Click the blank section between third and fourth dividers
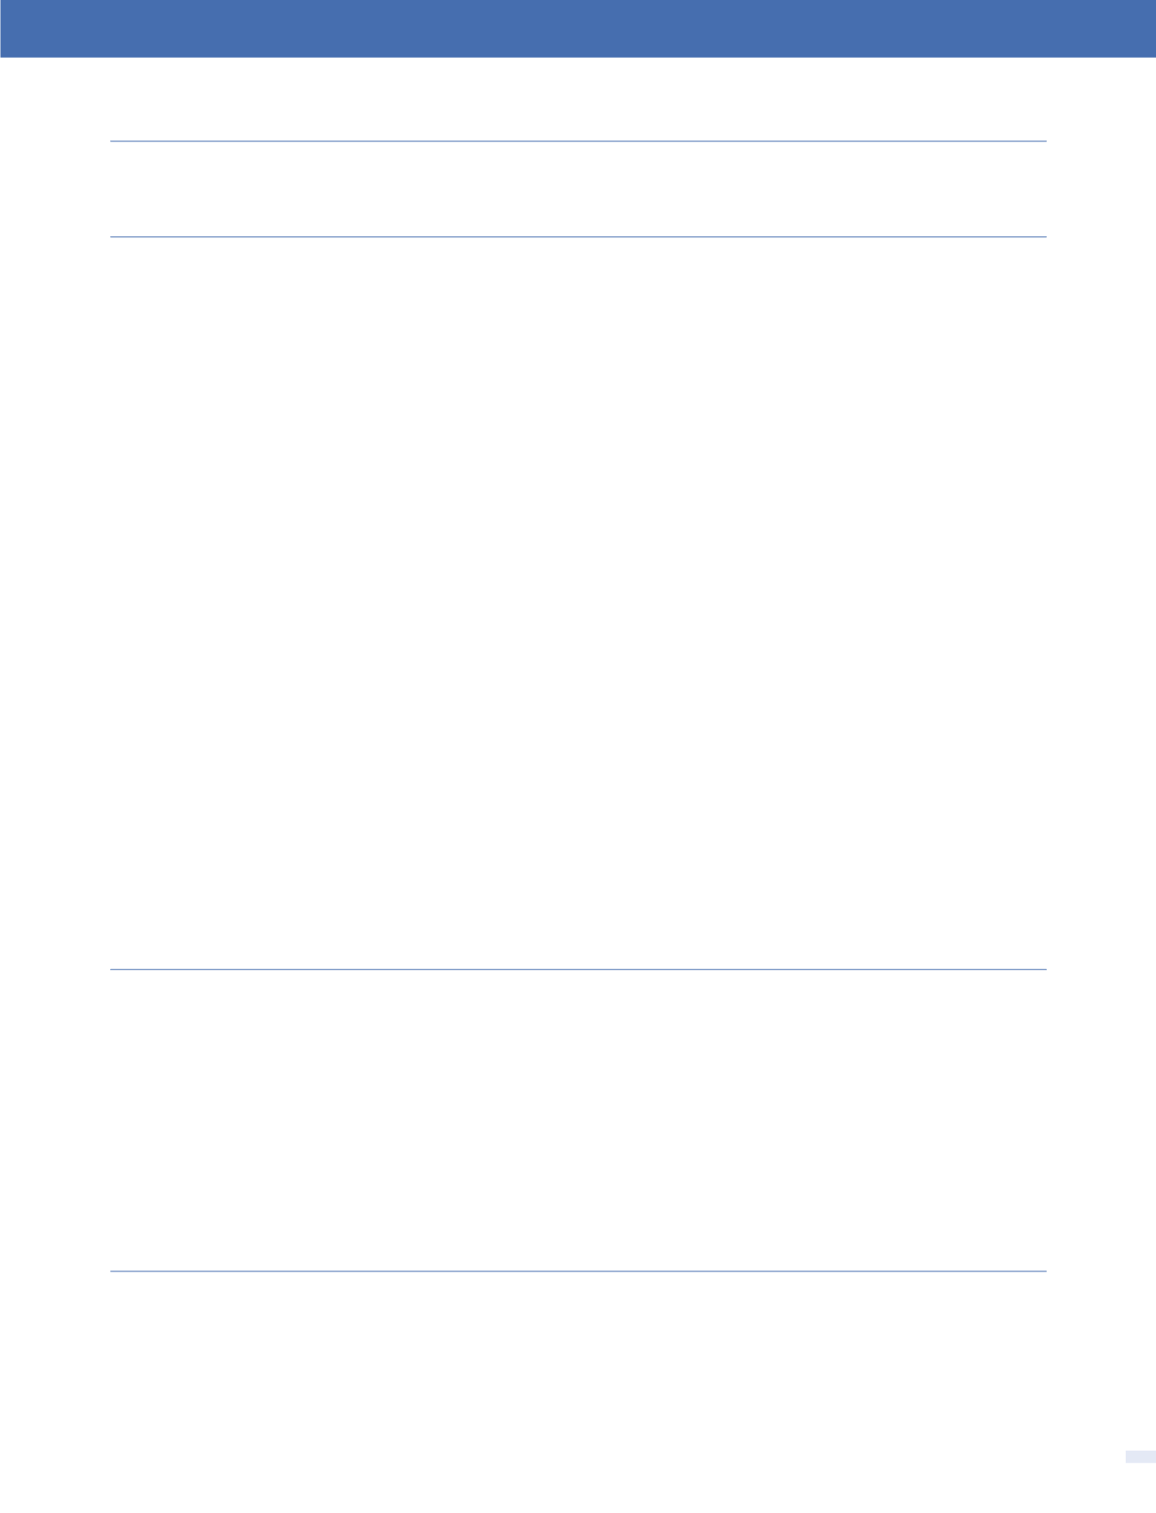The height and width of the screenshot is (1513, 1156). [578, 1120]
